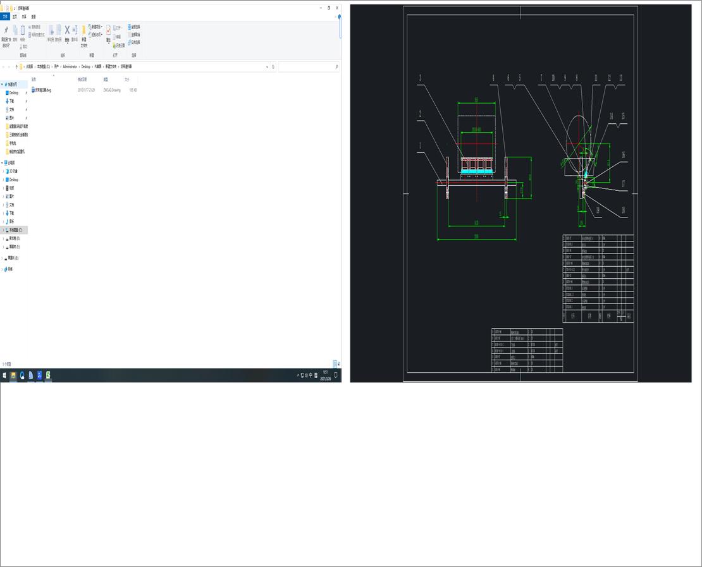
Task: Select Downloads under Quick access
Action: pyautogui.click(x=11, y=101)
